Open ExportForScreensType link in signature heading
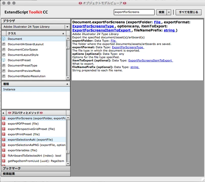This screenshot has height=182, width=205. pos(94,26)
